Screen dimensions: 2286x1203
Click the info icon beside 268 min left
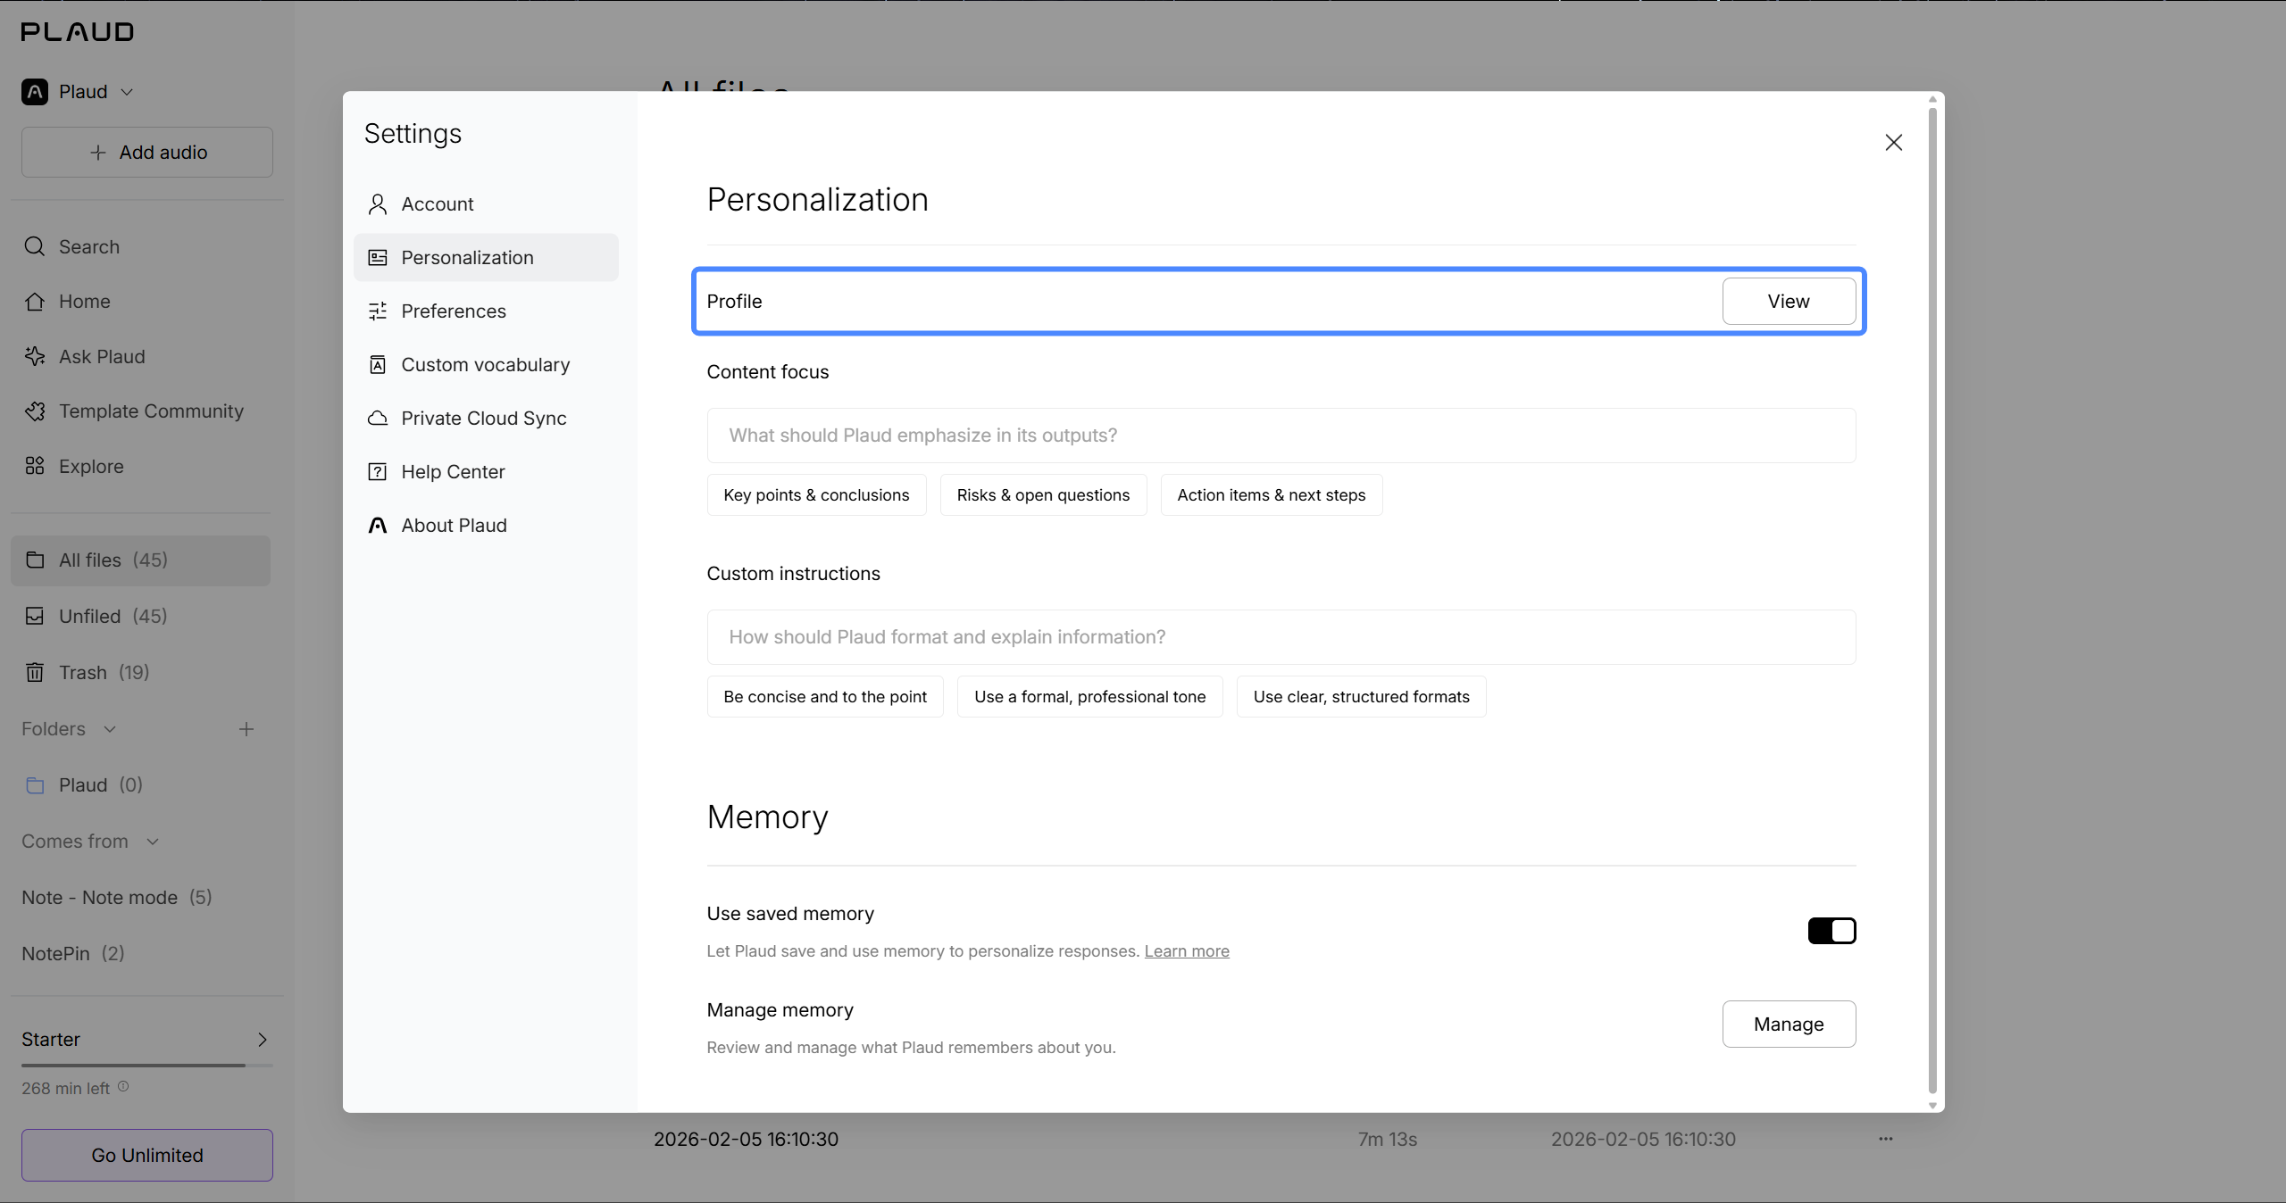click(x=123, y=1087)
